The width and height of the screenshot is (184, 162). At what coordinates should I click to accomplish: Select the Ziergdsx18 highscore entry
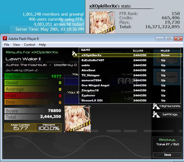[130, 90]
